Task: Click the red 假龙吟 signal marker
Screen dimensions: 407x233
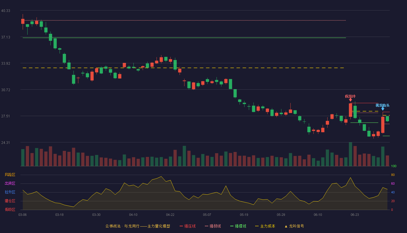Action: tap(350, 98)
